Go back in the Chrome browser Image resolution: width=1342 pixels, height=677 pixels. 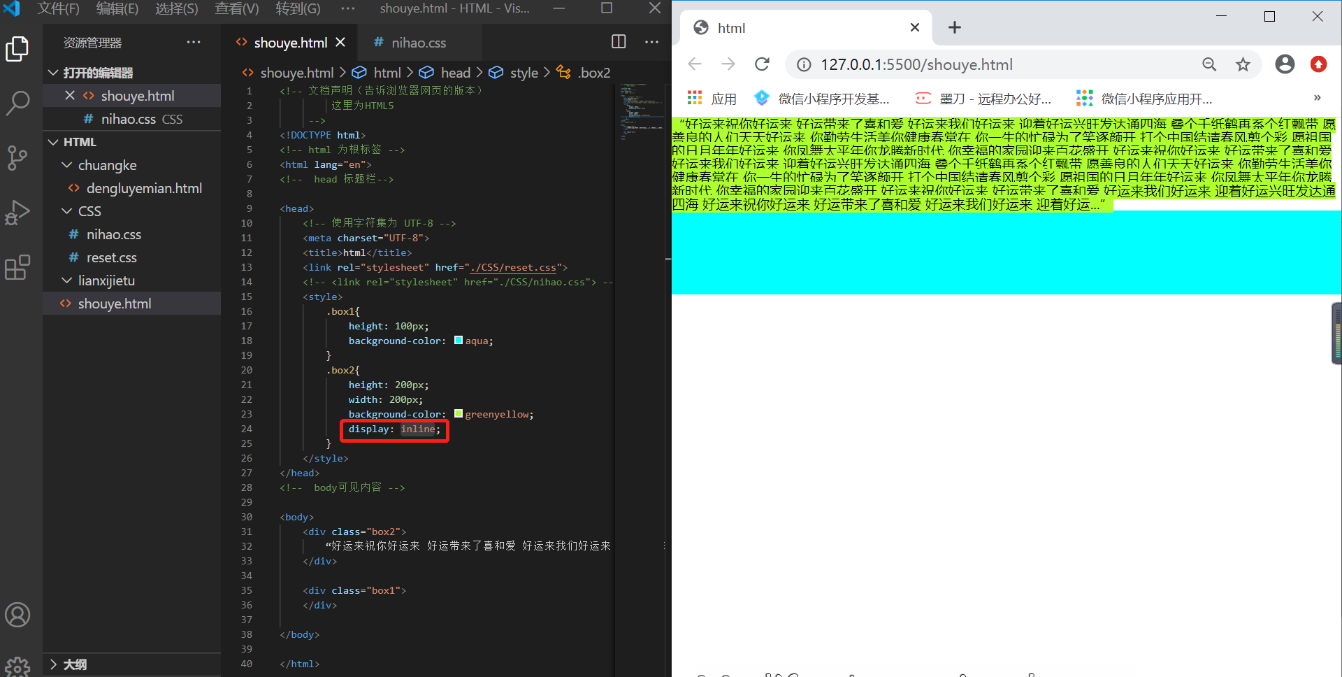click(x=694, y=64)
